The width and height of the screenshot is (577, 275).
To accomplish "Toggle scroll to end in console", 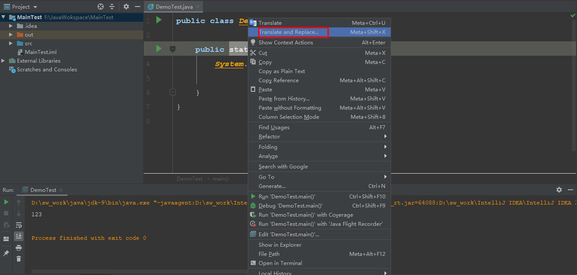I will point(18,236).
